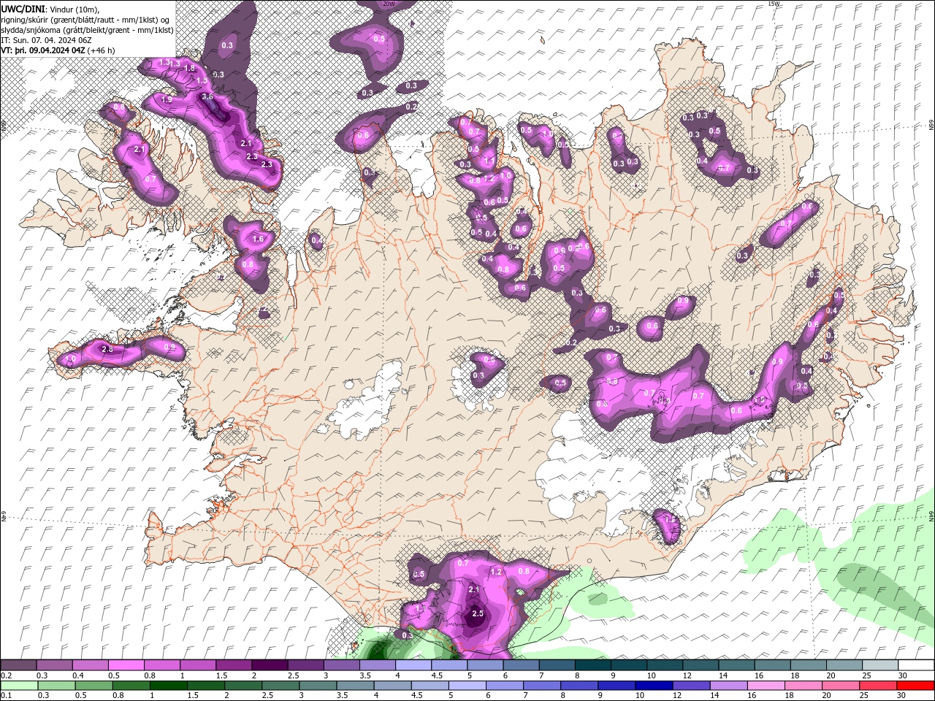Select lower legend swatch between 0.1 and 0.3

[x=18, y=686]
